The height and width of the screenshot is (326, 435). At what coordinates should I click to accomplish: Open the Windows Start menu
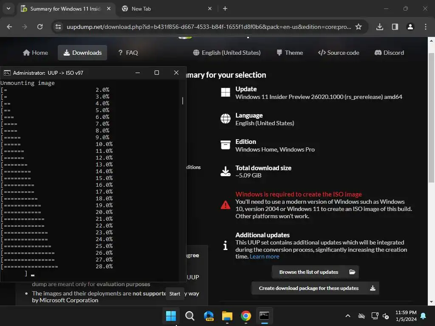171,316
